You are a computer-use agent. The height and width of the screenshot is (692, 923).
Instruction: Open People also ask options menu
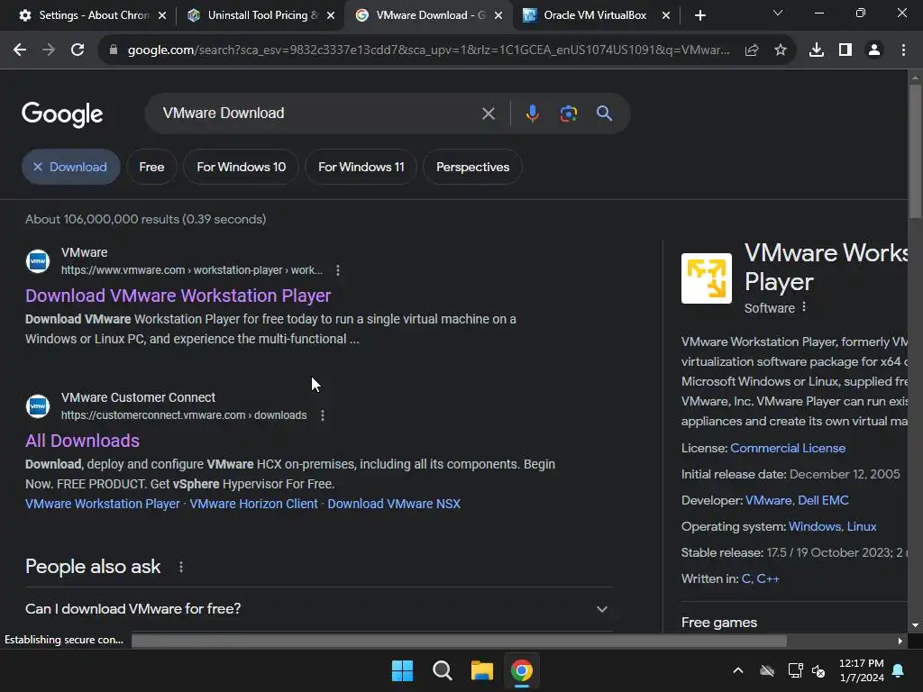click(181, 567)
